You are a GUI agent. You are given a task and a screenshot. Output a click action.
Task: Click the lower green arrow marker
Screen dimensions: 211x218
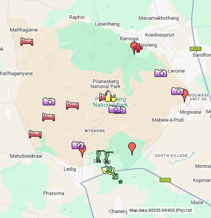(115, 176)
